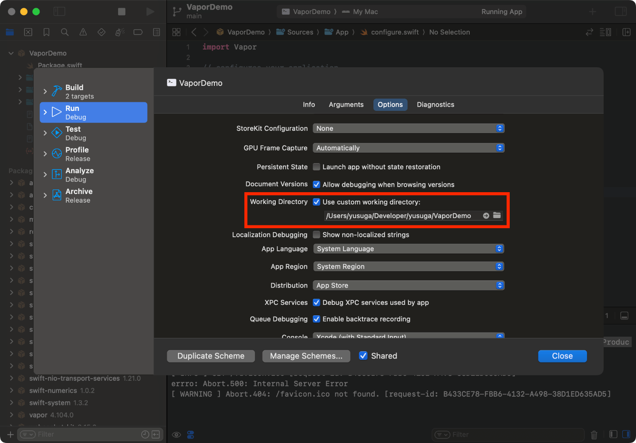Viewport: 636px width, 443px height.
Task: Expand the Build action disclosure
Action: click(45, 91)
